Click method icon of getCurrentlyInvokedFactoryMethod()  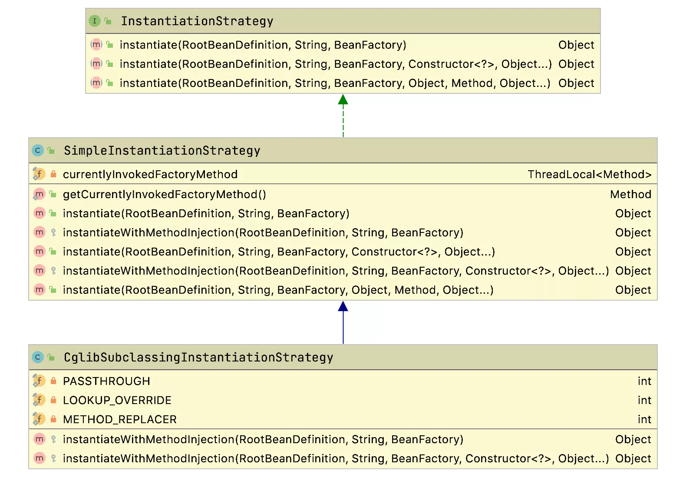tap(39, 194)
